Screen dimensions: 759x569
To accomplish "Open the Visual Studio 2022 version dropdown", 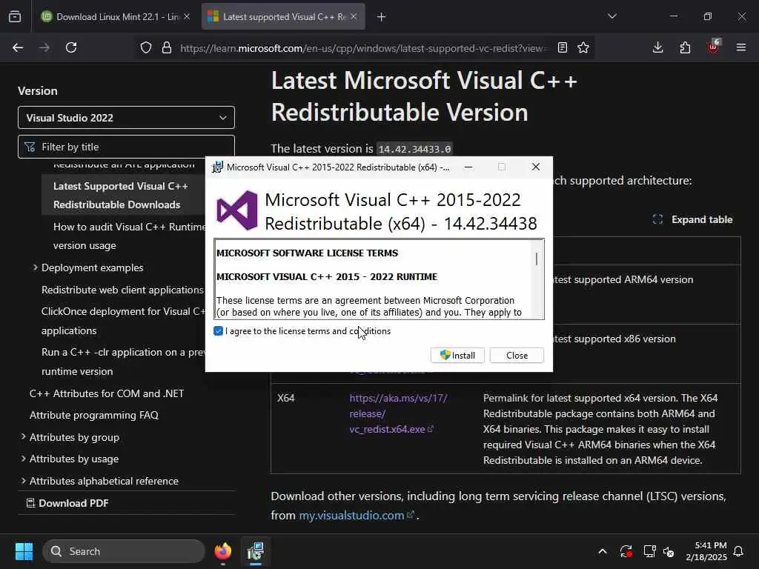I will (x=126, y=118).
